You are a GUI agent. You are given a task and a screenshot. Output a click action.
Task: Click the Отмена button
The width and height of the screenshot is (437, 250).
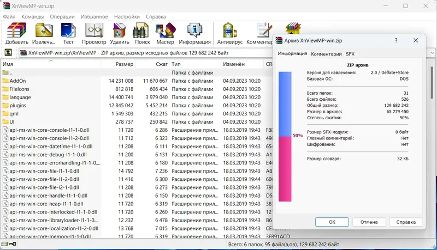click(369, 222)
